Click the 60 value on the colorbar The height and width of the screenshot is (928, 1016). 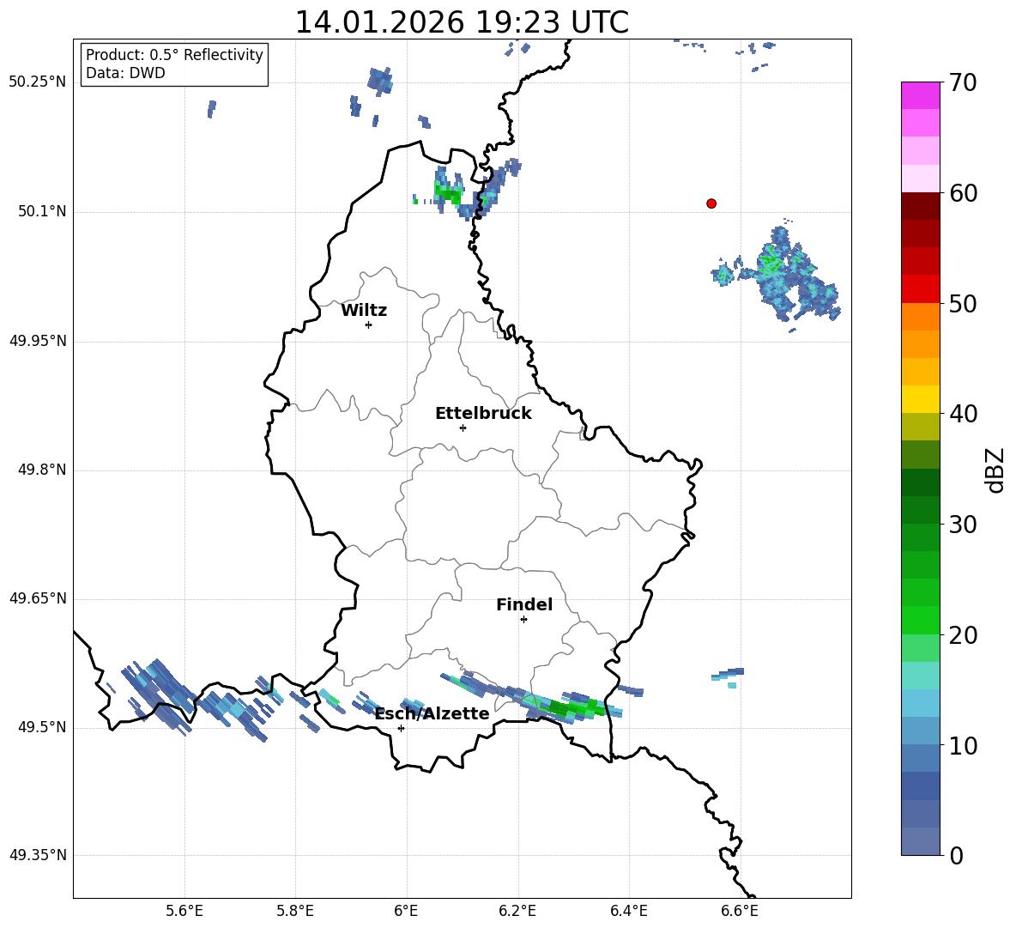click(x=965, y=193)
